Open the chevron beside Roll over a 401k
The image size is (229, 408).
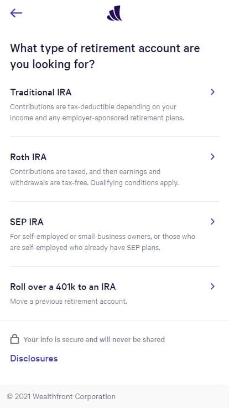212,287
